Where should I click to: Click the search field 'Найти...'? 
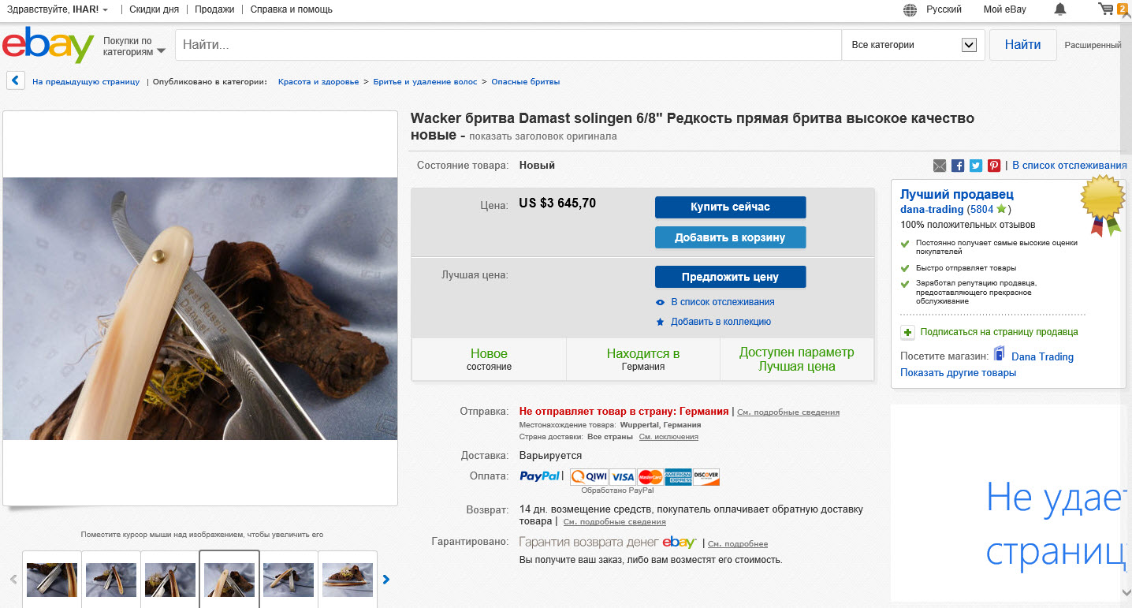point(508,45)
